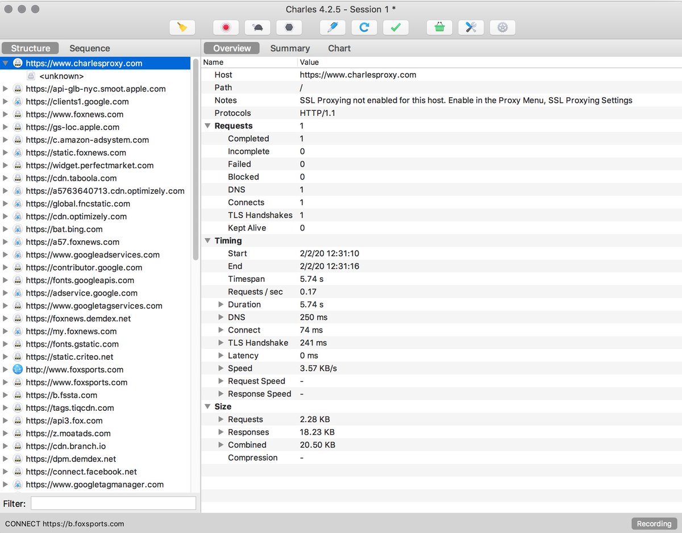Switch to the Structure view
682x533 pixels.
pyautogui.click(x=31, y=48)
